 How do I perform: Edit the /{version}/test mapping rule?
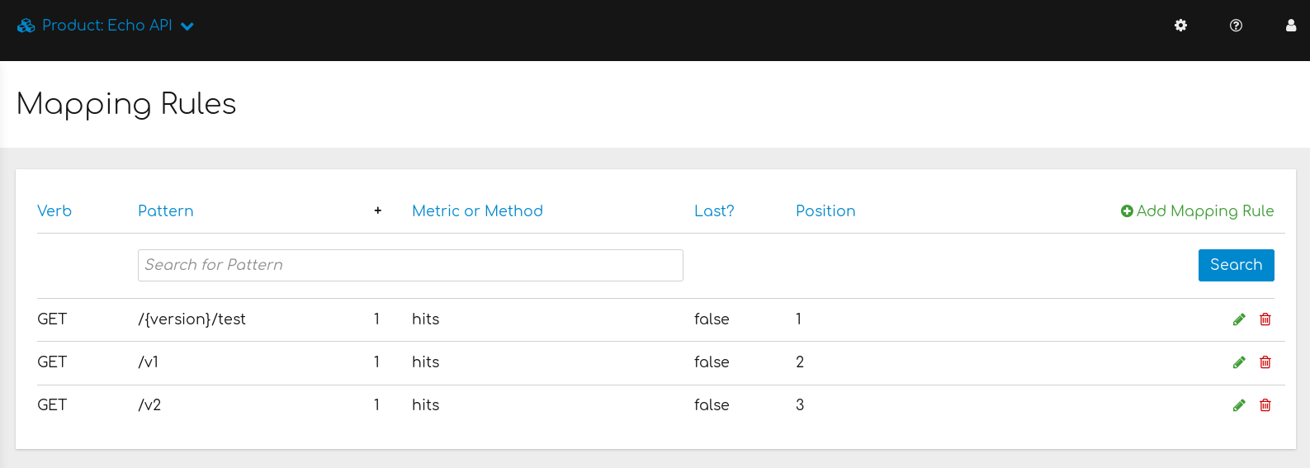click(1239, 319)
